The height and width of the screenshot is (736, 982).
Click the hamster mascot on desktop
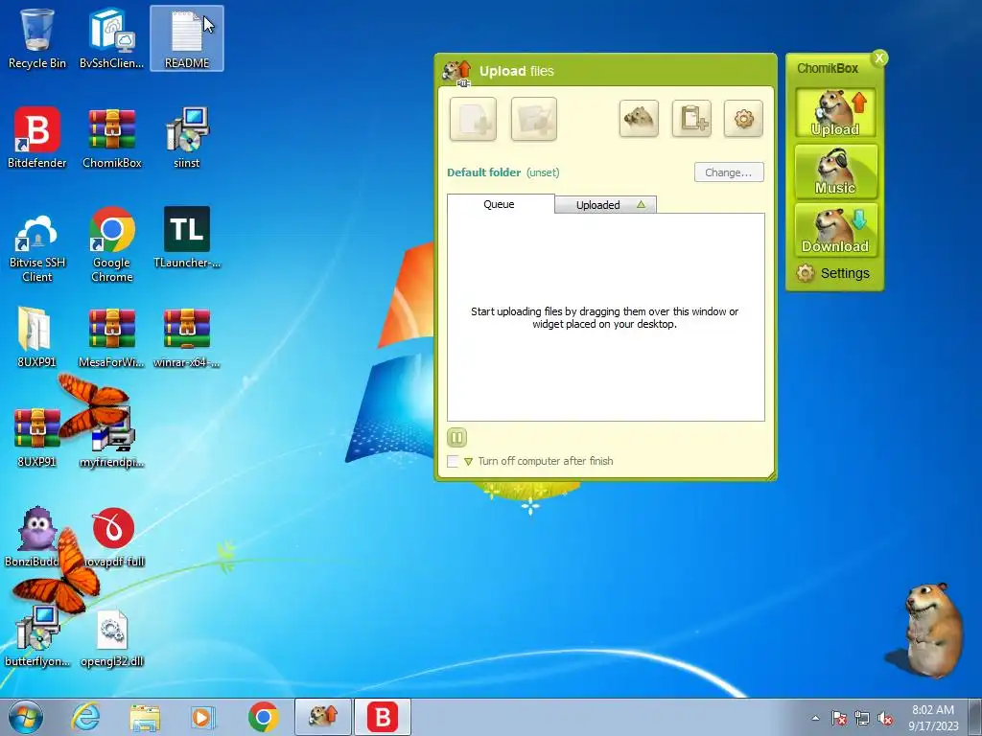click(932, 629)
